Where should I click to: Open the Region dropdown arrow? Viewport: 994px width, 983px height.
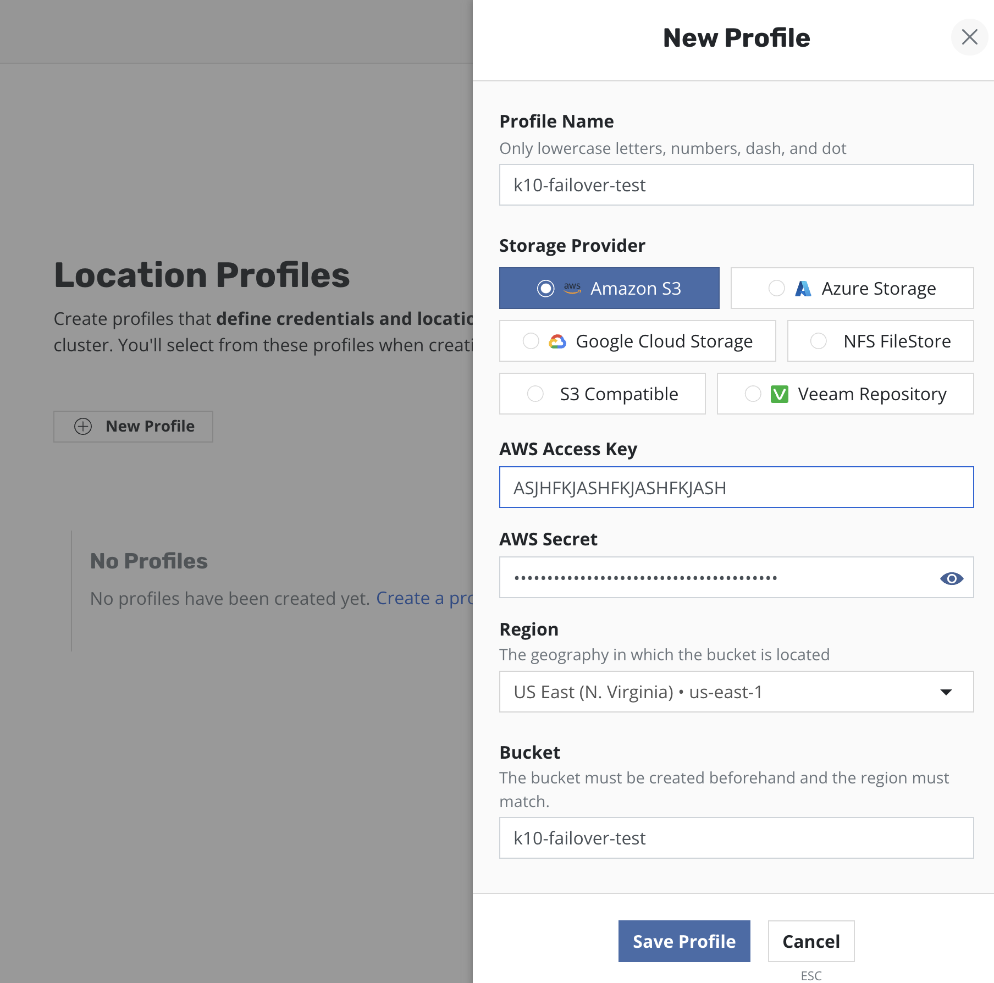click(946, 692)
